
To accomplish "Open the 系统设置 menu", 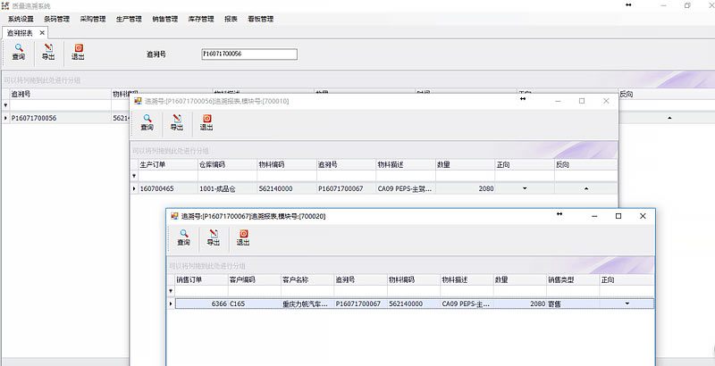I will [x=21, y=18].
